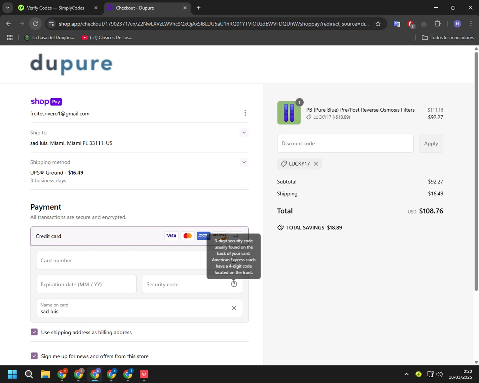The image size is (479, 383).
Task: Open the N profile avatar menu
Action: point(457,24)
